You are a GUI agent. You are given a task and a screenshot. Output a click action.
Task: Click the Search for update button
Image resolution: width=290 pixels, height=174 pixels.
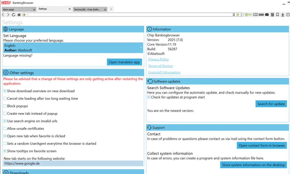271,104
